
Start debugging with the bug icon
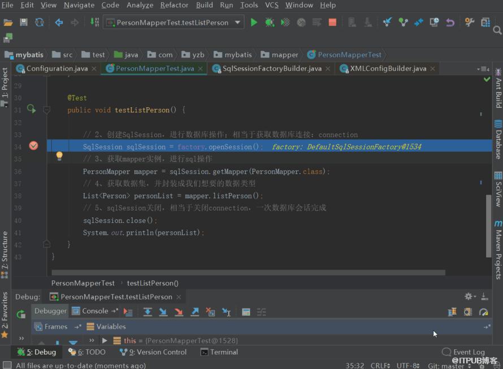click(270, 23)
